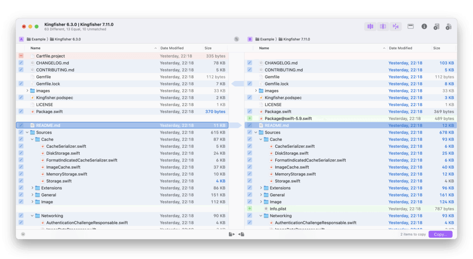Viewport: 473px width, 259px height.
Task: Click the green plus beside Package@swift-5.9.swift
Action: click(x=249, y=118)
